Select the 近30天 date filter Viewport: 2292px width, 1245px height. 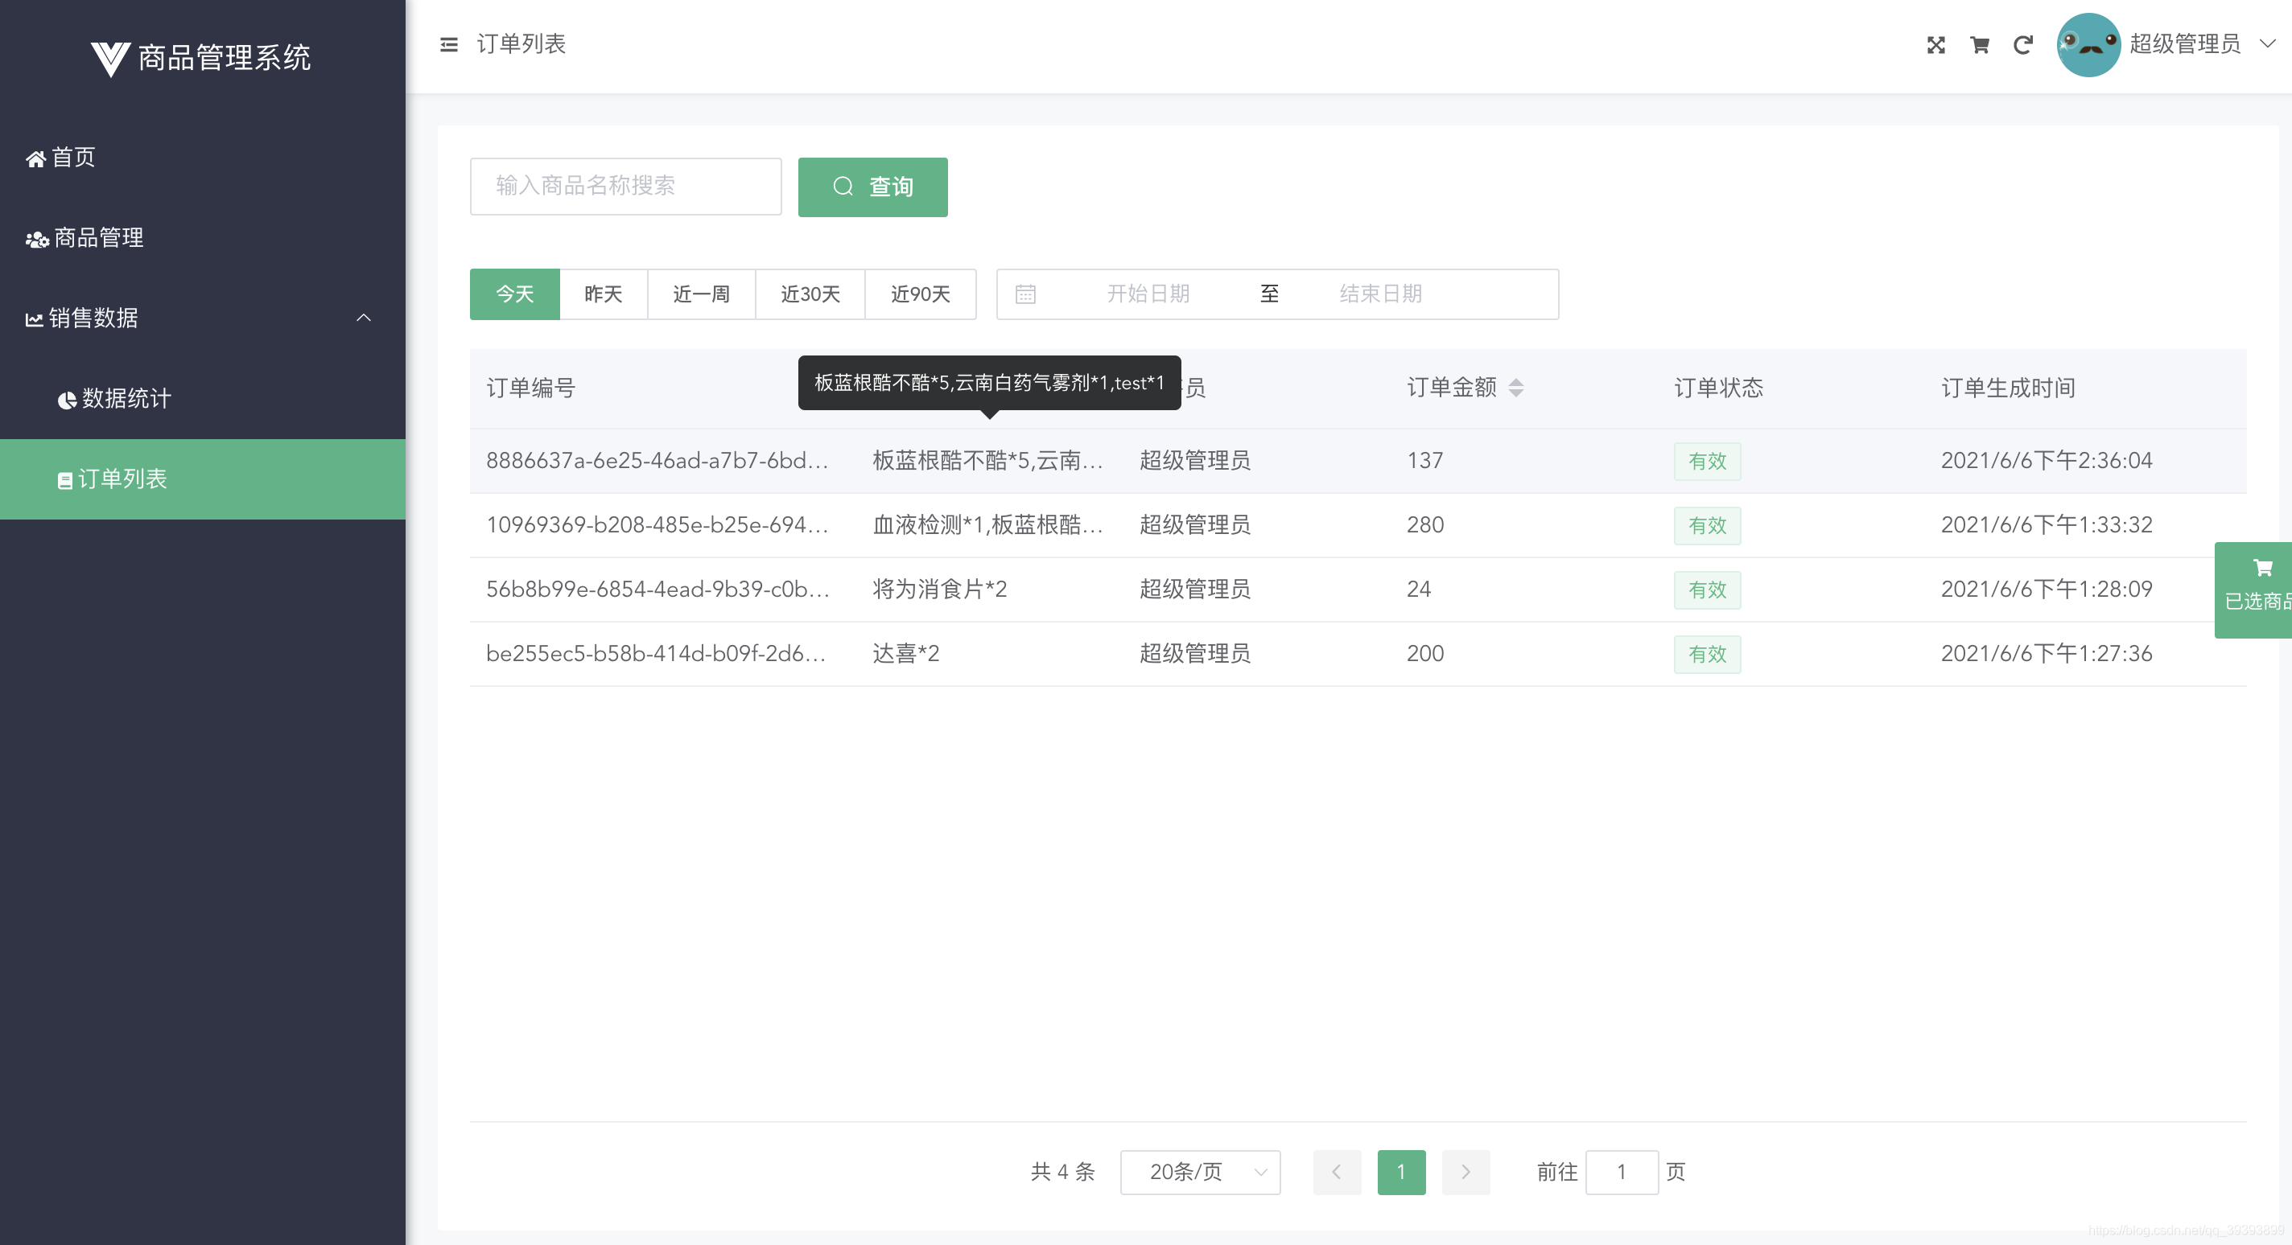pyautogui.click(x=810, y=294)
